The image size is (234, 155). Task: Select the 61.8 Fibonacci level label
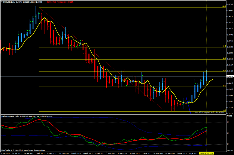click(x=224, y=46)
